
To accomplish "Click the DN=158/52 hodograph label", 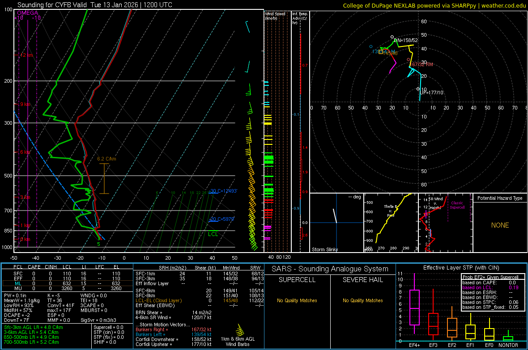I will click(406, 40).
